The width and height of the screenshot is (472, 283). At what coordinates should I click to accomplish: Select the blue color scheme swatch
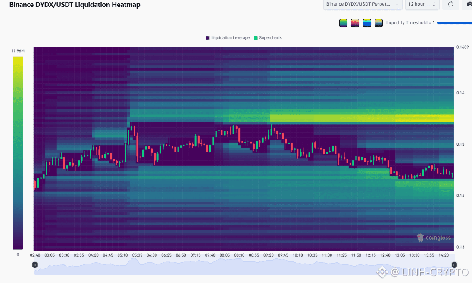[367, 23]
